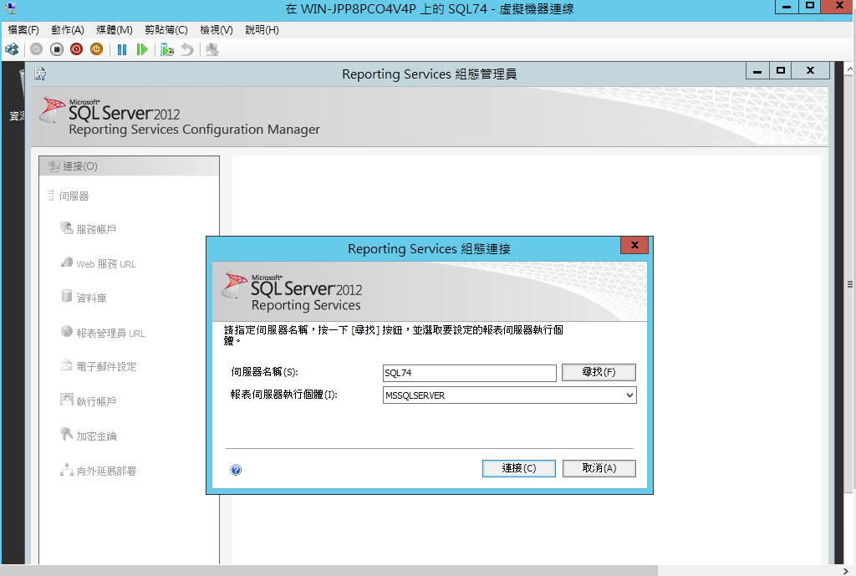Close the Reporting Services 組態連接 dialog

pos(634,245)
